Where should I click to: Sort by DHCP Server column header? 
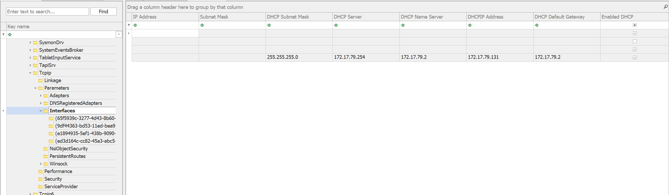pyautogui.click(x=366, y=17)
